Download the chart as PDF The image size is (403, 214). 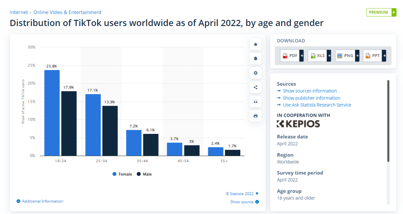tap(292, 56)
